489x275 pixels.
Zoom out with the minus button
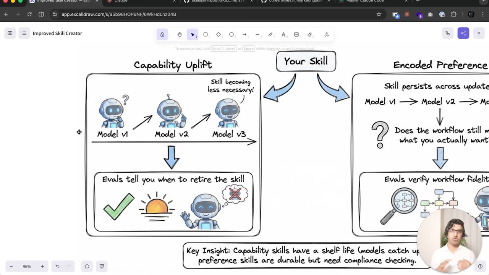tap(11, 266)
